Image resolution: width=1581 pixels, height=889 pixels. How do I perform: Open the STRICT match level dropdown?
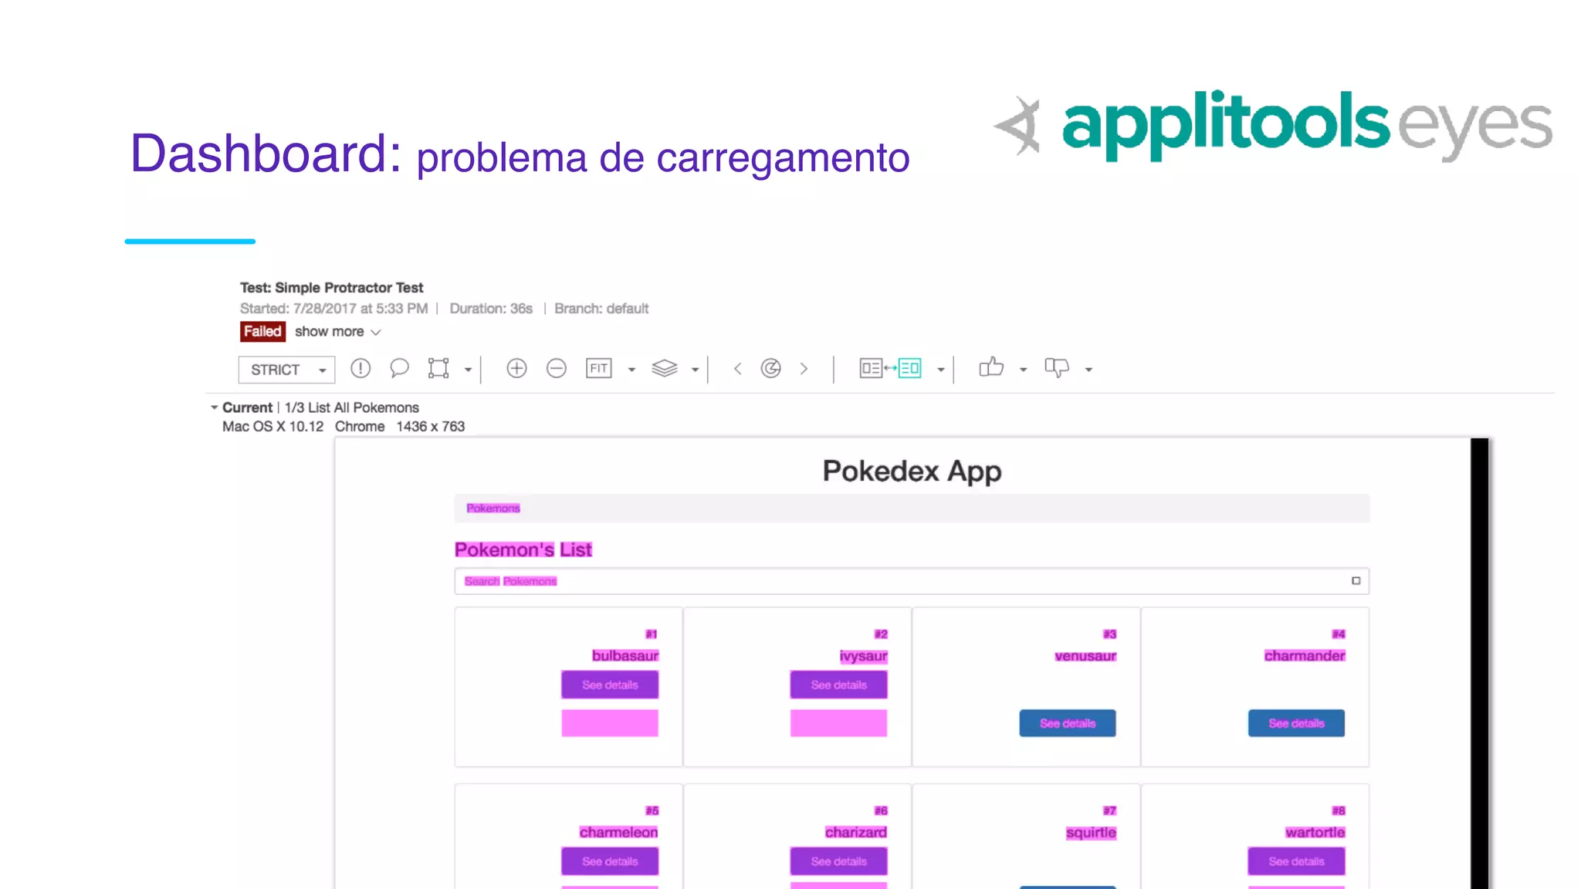click(286, 370)
